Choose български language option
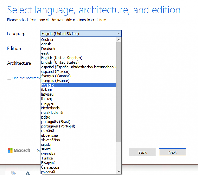The image size is (198, 175). tap(79, 167)
